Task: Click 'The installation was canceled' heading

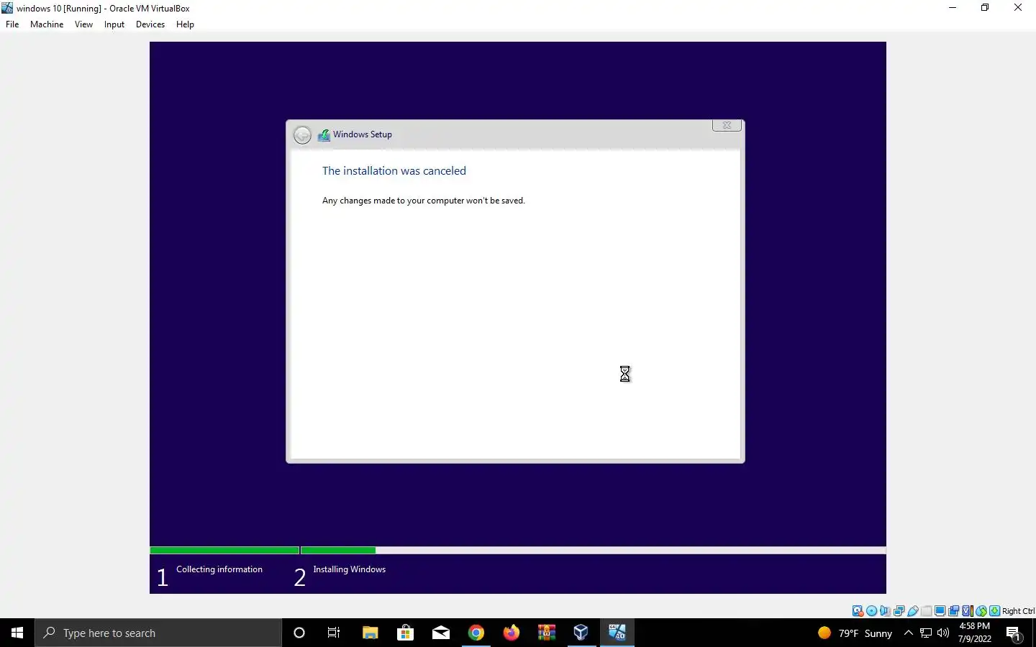Action: click(x=394, y=171)
